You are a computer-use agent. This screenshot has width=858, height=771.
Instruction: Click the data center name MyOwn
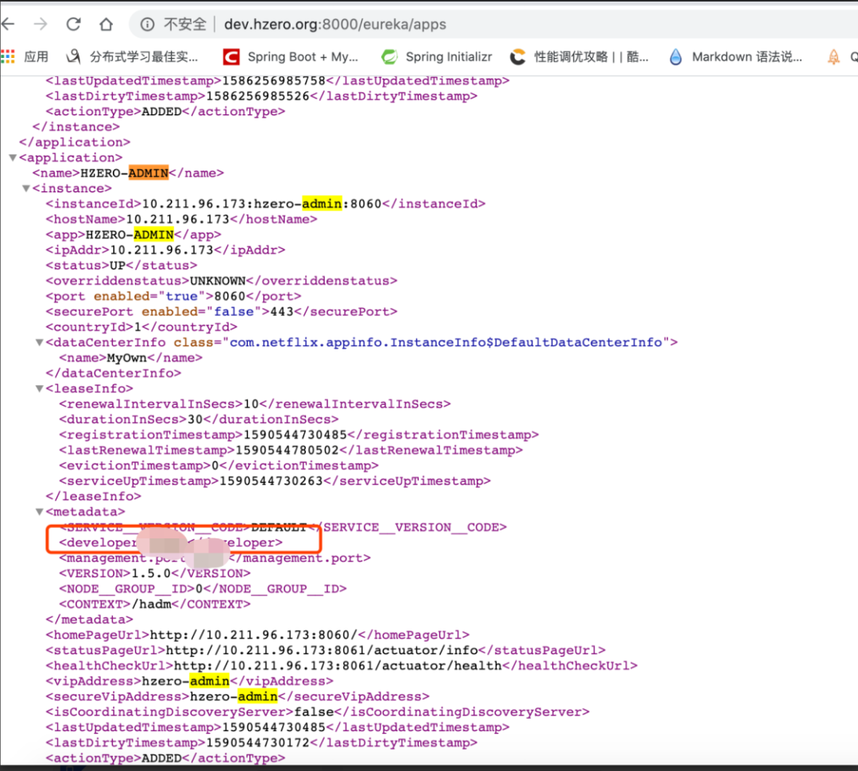click(126, 357)
